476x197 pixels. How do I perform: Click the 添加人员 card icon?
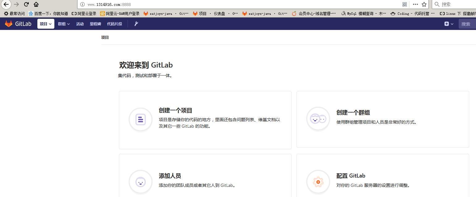coord(141,182)
